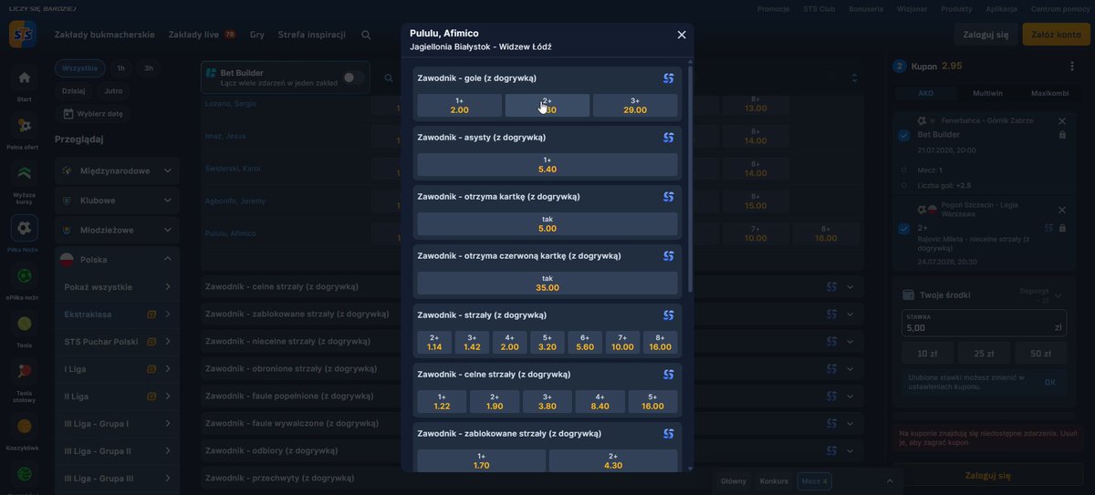1095x495 pixels.
Task: Select Wszystkie time filter
Action: click(80, 68)
